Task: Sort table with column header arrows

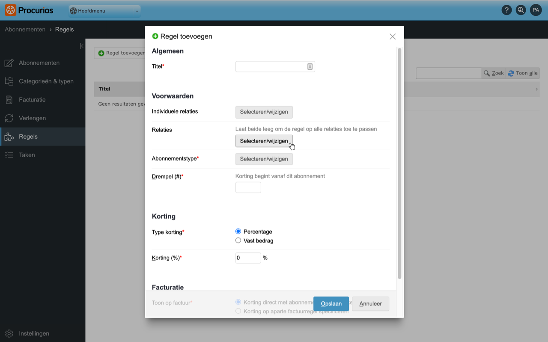Action: pyautogui.click(x=536, y=89)
